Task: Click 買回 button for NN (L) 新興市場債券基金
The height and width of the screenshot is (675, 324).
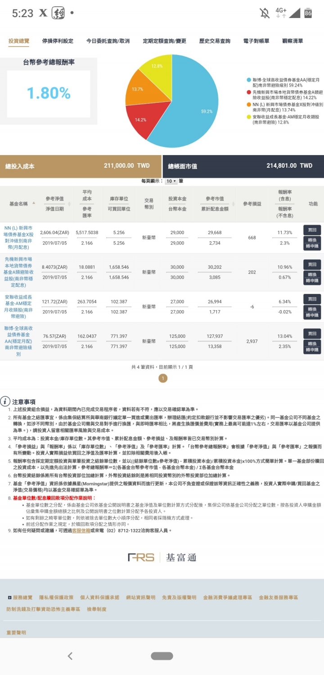Action: [x=312, y=230]
